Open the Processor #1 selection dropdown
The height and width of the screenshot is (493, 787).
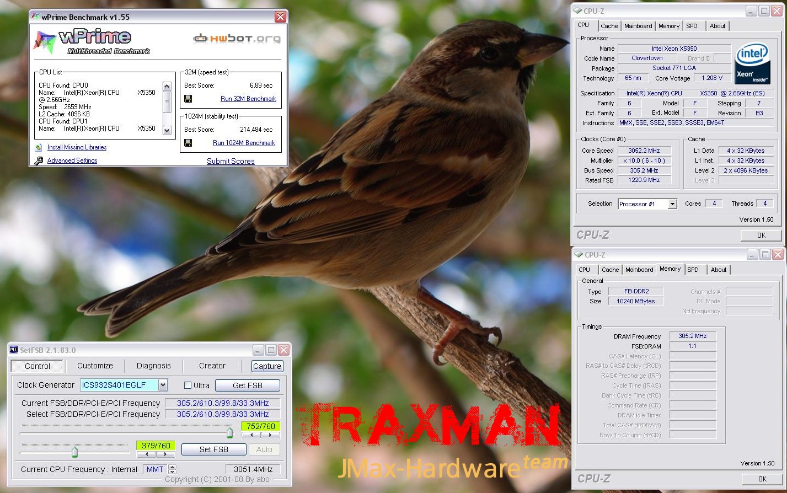point(672,204)
